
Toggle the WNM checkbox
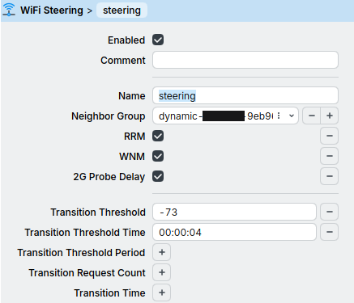click(158, 156)
